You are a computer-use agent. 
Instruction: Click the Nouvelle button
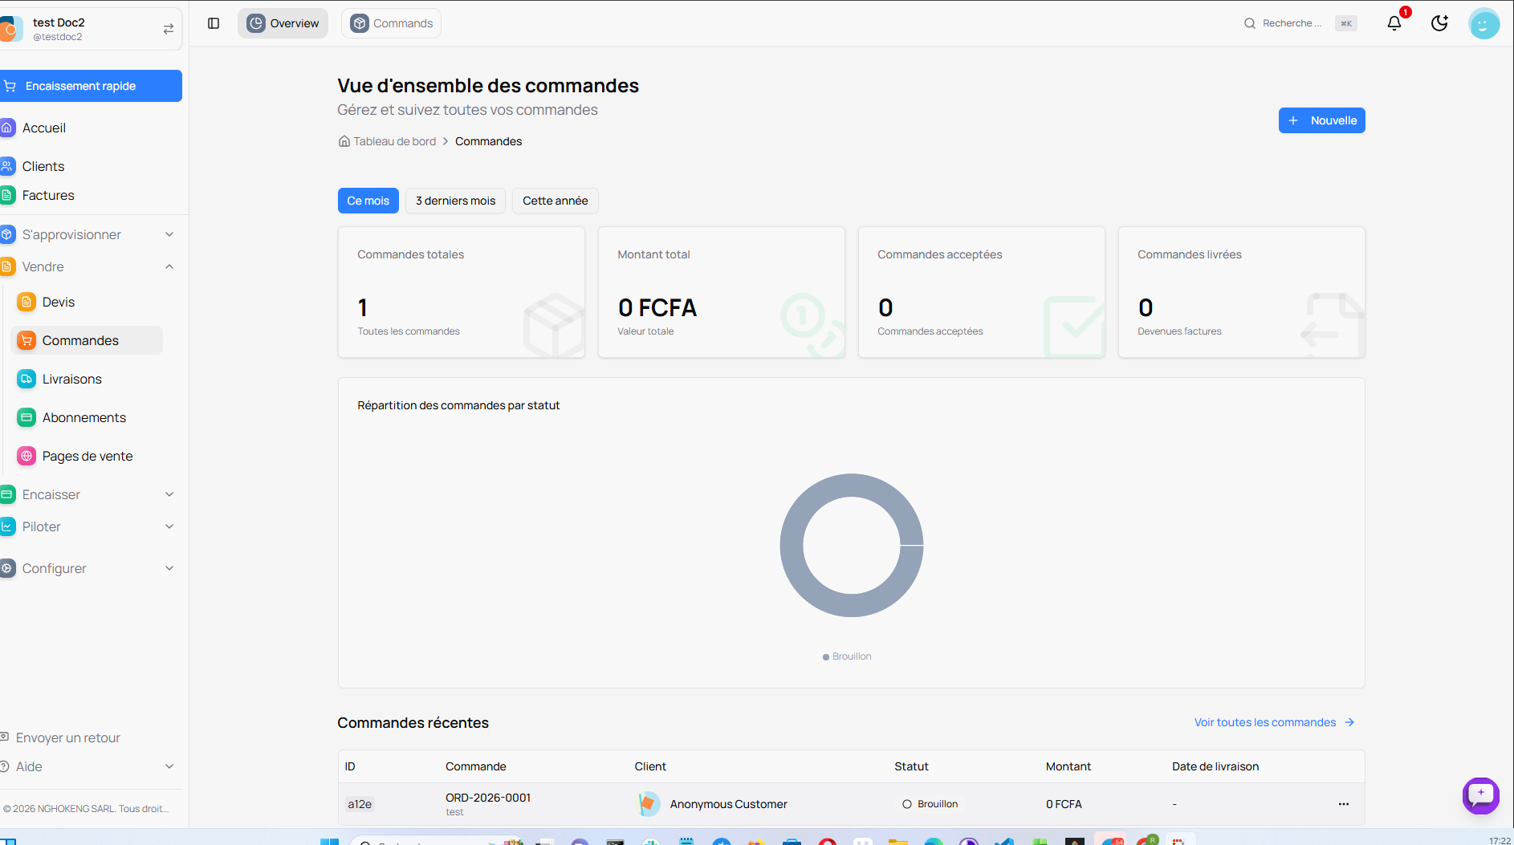coord(1321,120)
